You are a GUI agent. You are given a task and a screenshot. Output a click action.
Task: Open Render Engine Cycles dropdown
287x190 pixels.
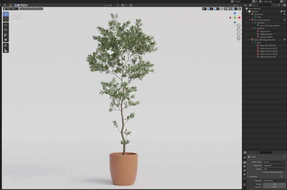(x=274, y=162)
